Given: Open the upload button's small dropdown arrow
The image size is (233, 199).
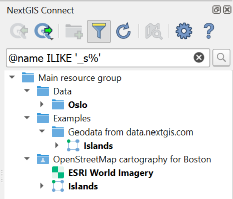Looking at the screenshot, I should click(x=52, y=39).
